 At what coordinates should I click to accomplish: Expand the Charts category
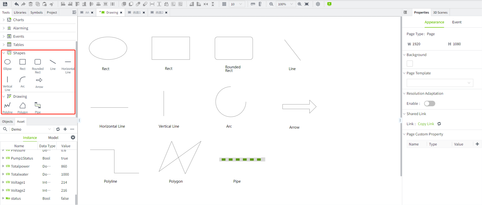tap(4, 20)
